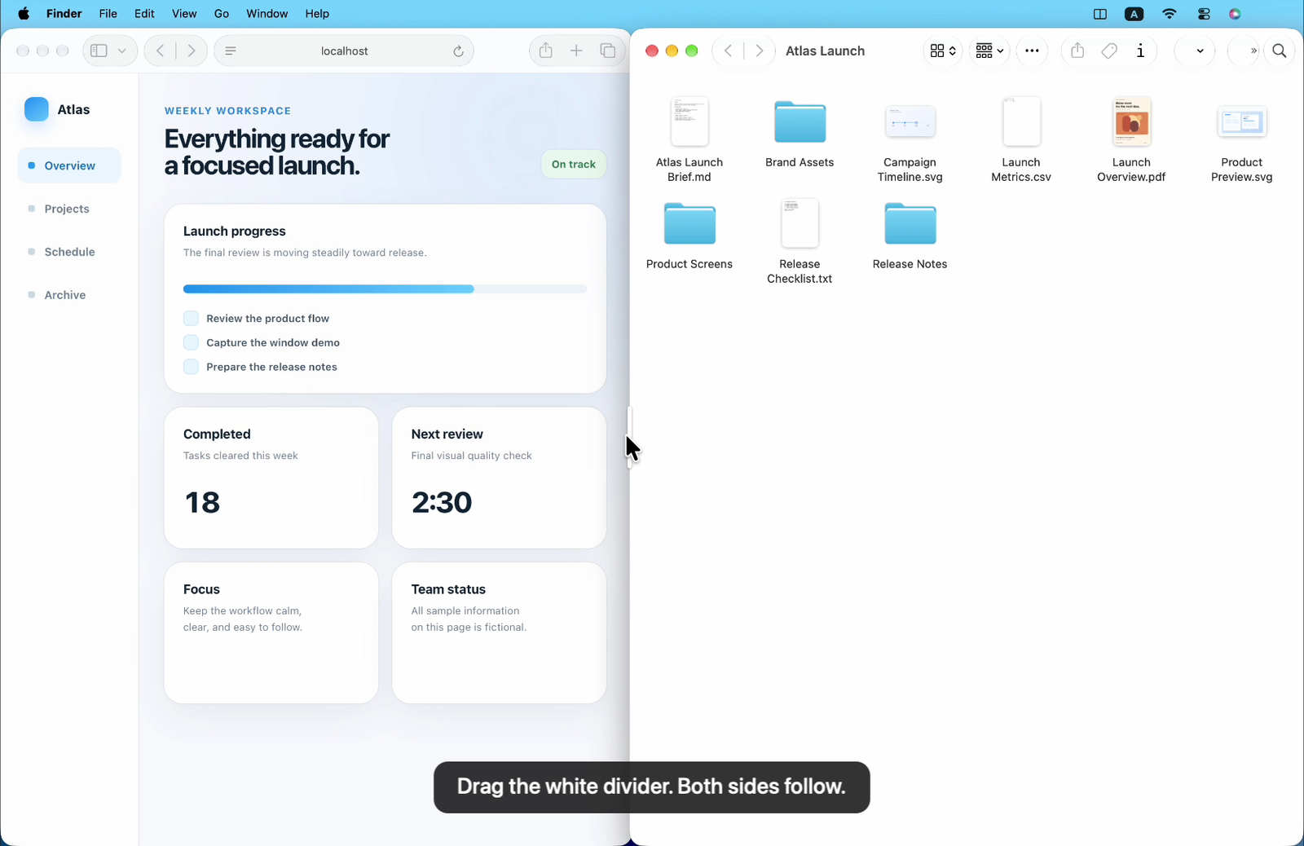Screen dimensions: 1304x846
Task: Click the page reader icon in address bar
Action: [231, 51]
